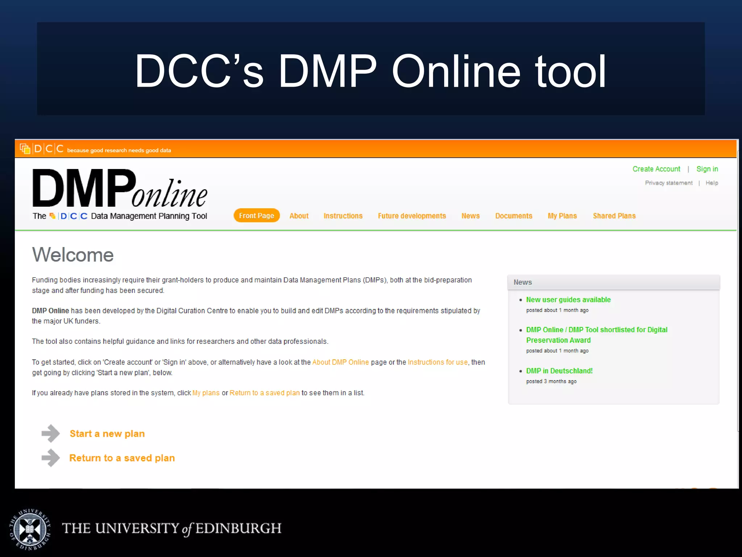The height and width of the screenshot is (557, 742).
Task: Open the Documents tab
Action: tap(514, 216)
